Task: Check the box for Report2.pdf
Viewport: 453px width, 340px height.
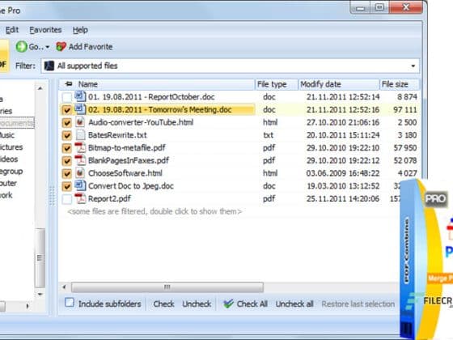Action: [x=67, y=199]
